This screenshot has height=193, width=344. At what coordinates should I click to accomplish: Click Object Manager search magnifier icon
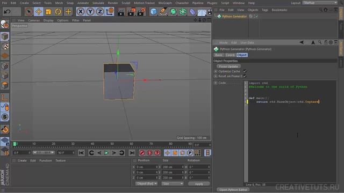tap(320, 10)
